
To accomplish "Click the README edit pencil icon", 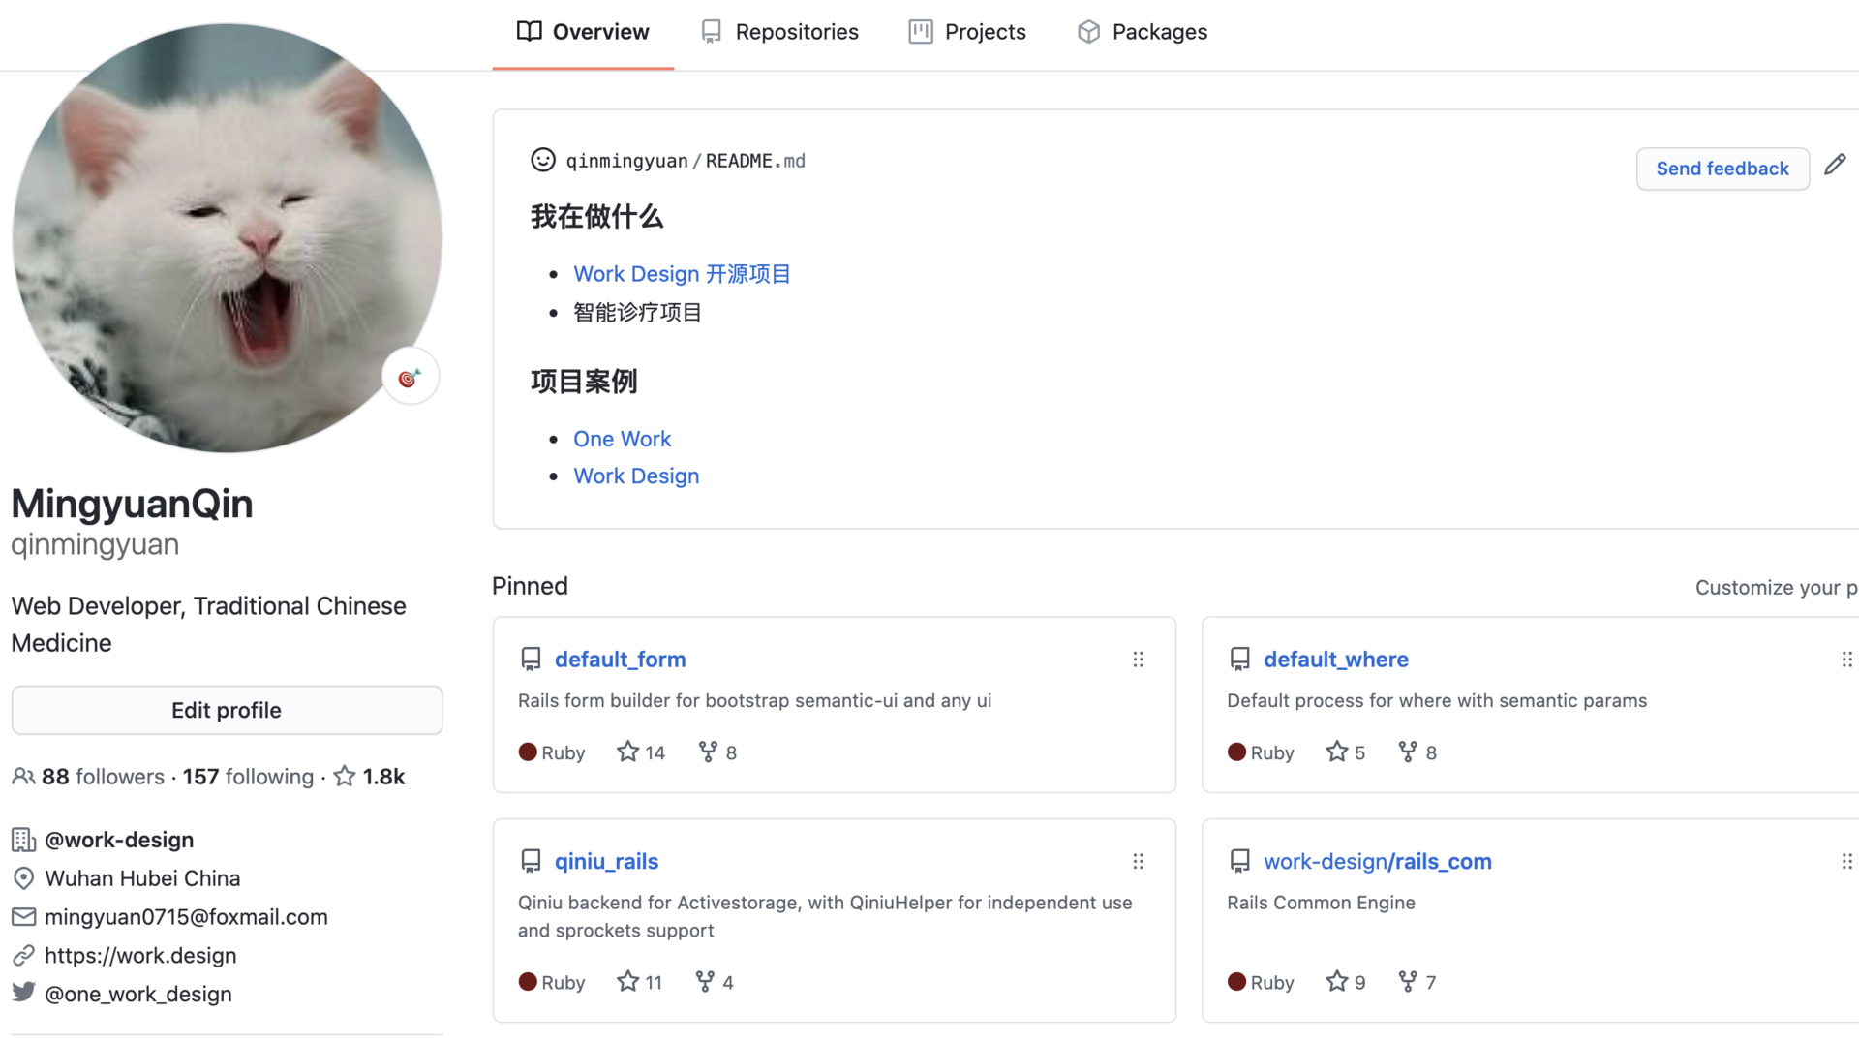I will click(1835, 165).
